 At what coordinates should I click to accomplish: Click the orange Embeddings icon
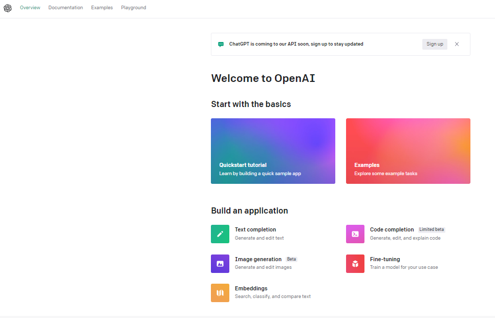tap(220, 293)
